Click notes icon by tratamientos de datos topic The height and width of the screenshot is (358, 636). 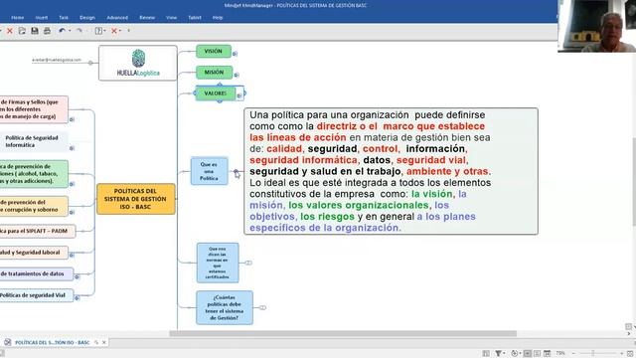(x=78, y=276)
